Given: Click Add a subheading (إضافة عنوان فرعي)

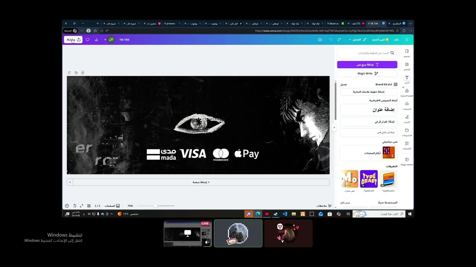Looking at the screenshot, I should pyautogui.click(x=369, y=122).
